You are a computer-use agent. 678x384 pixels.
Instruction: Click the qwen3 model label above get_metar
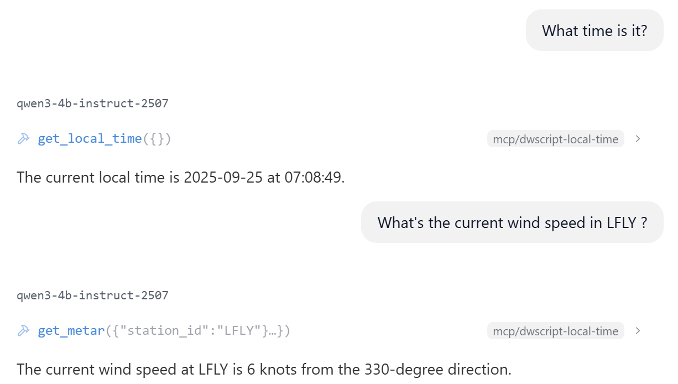(x=92, y=295)
